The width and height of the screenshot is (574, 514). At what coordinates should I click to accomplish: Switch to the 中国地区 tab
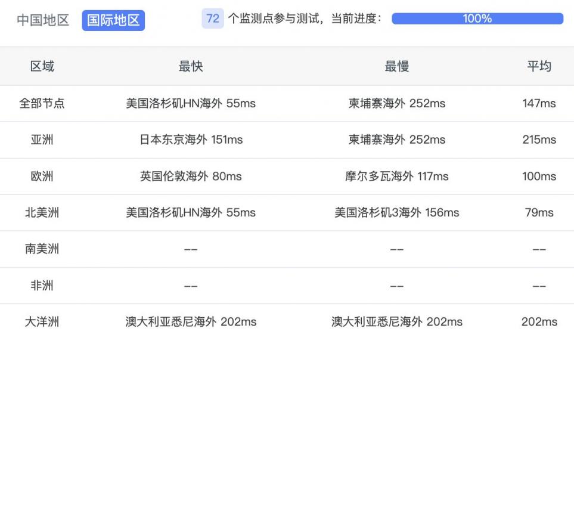tap(42, 20)
